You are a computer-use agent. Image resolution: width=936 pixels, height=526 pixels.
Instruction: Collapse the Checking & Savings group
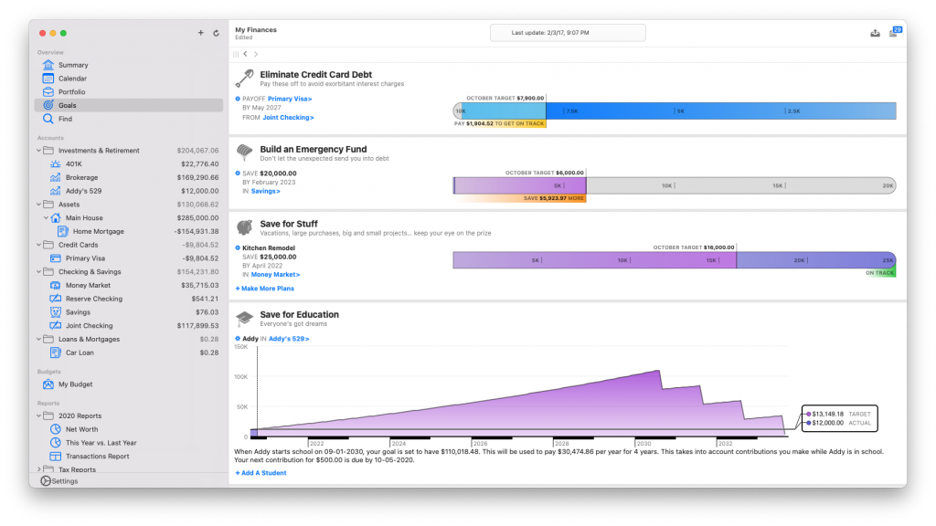[38, 271]
